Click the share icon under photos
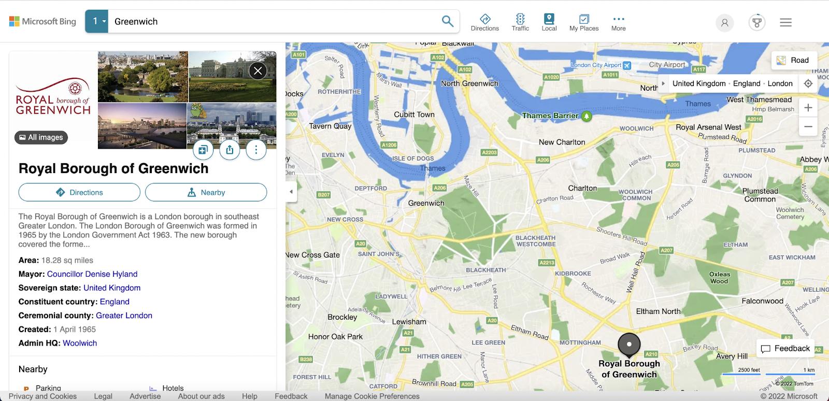The image size is (829, 401). [x=230, y=150]
